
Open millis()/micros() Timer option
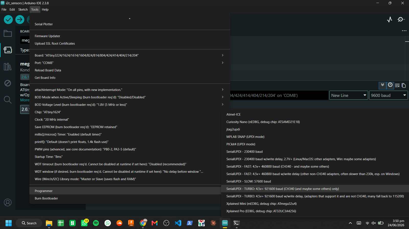[125, 134]
